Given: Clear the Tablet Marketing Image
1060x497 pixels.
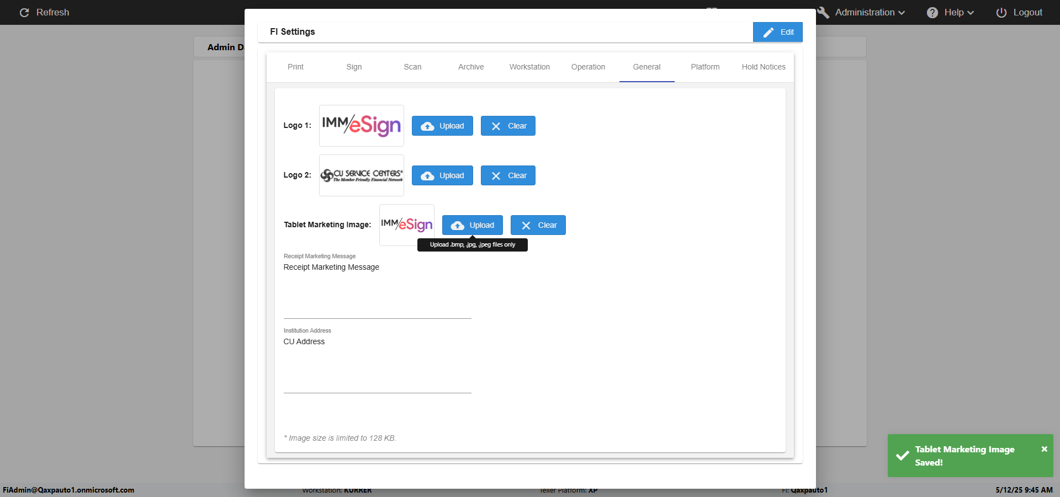Looking at the screenshot, I should coord(538,225).
